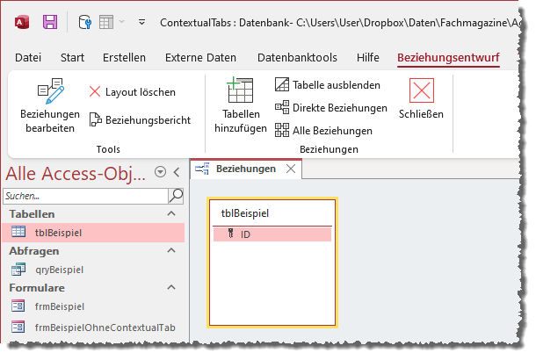Collapse the Tabellen group
This screenshot has height=360, width=536.
point(171,214)
